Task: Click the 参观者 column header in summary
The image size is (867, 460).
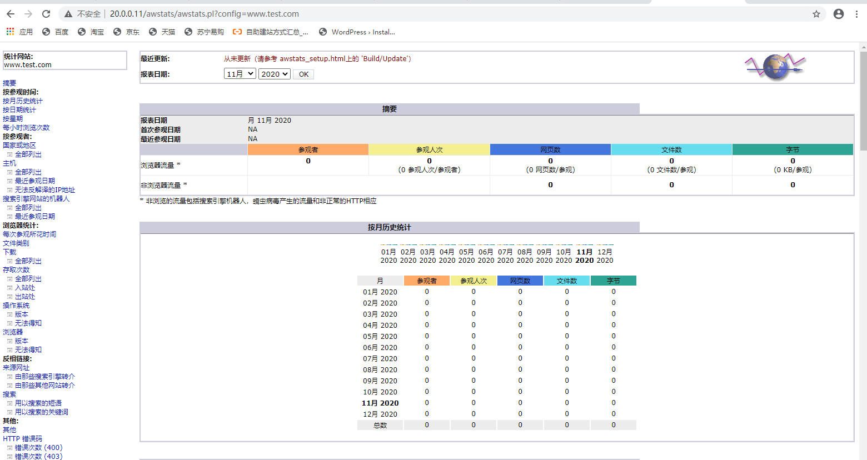Action: [308, 149]
